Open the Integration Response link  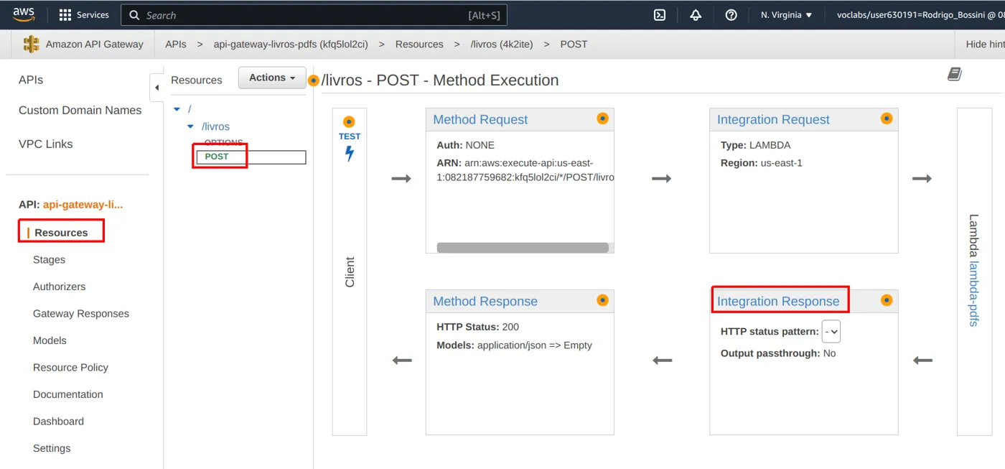(778, 302)
